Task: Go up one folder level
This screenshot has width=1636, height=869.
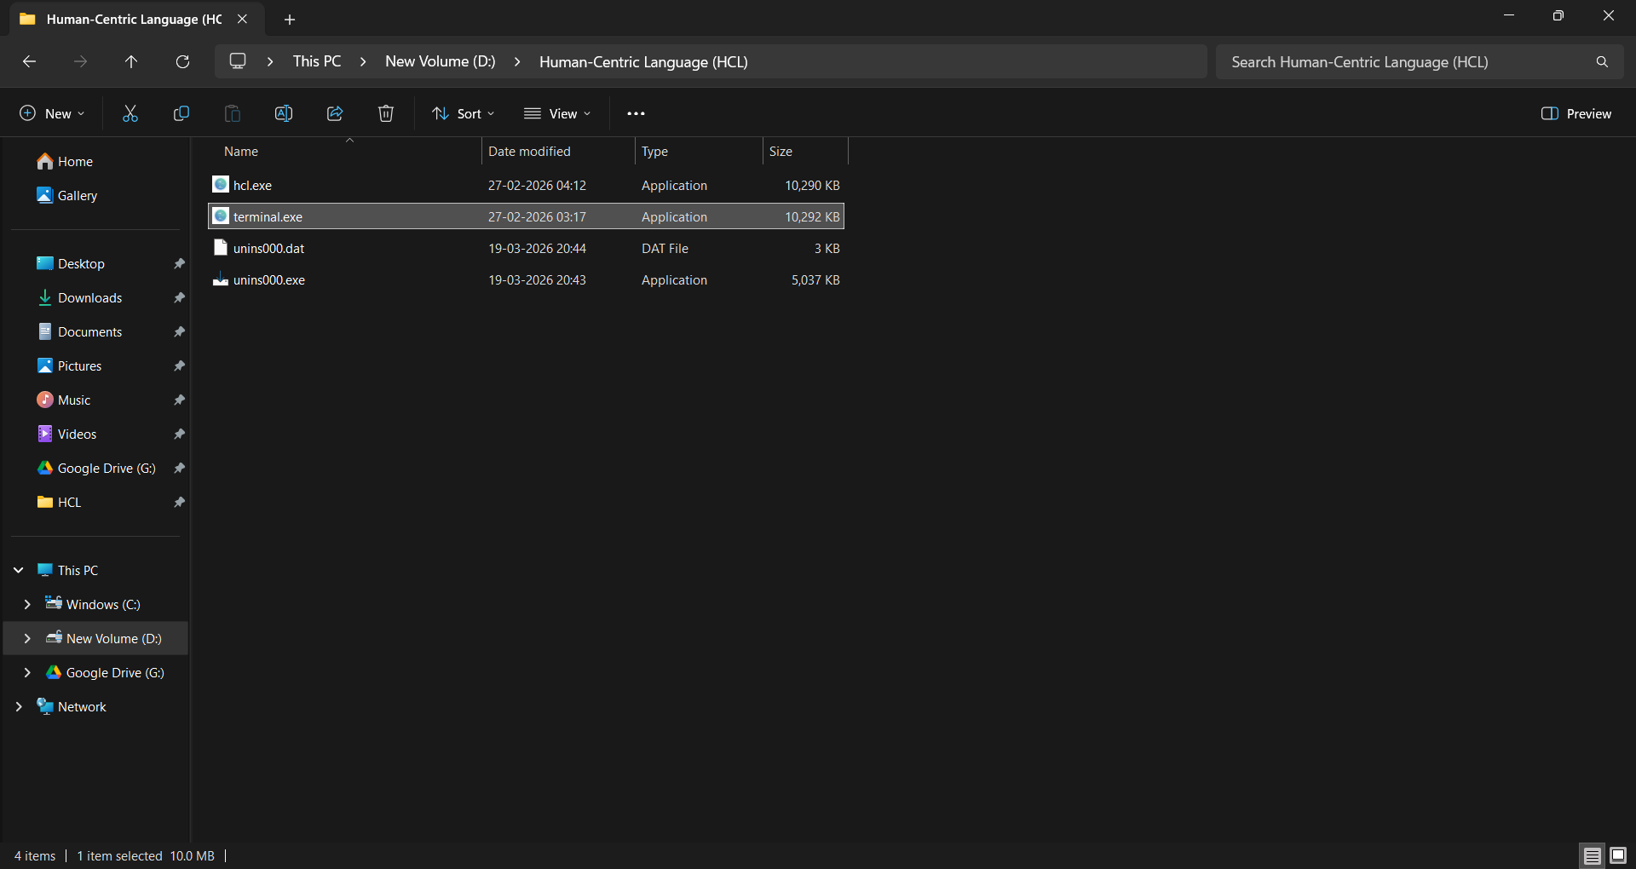Action: (x=131, y=61)
